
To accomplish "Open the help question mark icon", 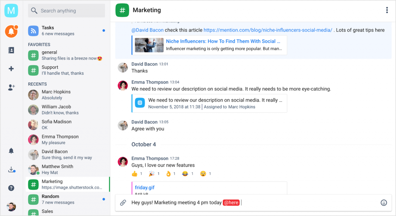I will [x=11, y=188].
